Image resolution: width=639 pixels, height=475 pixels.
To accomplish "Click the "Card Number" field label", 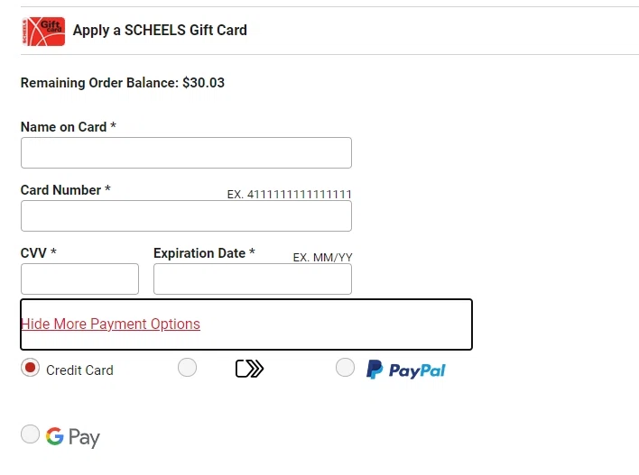I will (61, 190).
